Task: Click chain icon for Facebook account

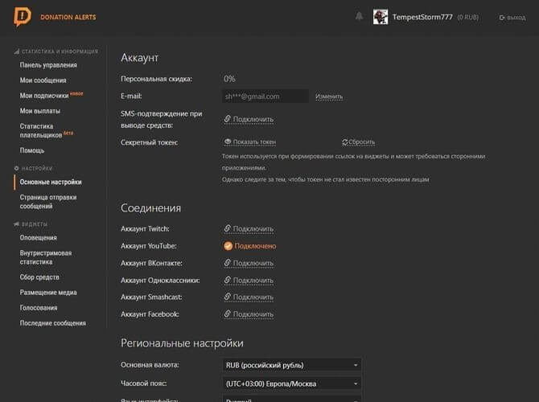Action: tap(227, 314)
